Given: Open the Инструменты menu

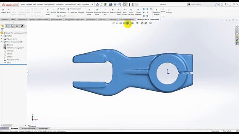Looking at the screenshot, I should tap(49, 4).
